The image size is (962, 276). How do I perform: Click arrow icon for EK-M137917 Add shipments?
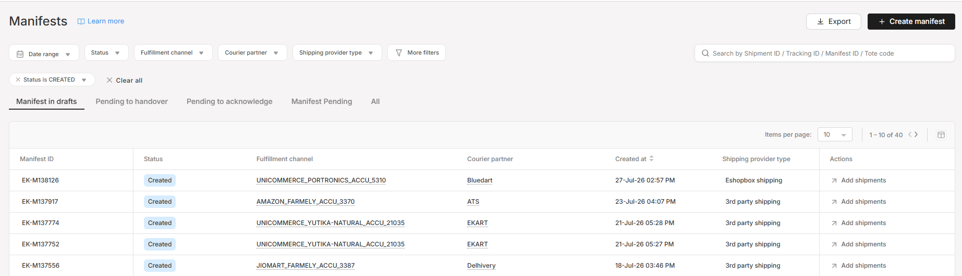click(x=834, y=202)
